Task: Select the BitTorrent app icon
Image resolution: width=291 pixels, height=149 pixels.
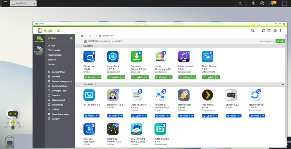Action: pos(89,95)
